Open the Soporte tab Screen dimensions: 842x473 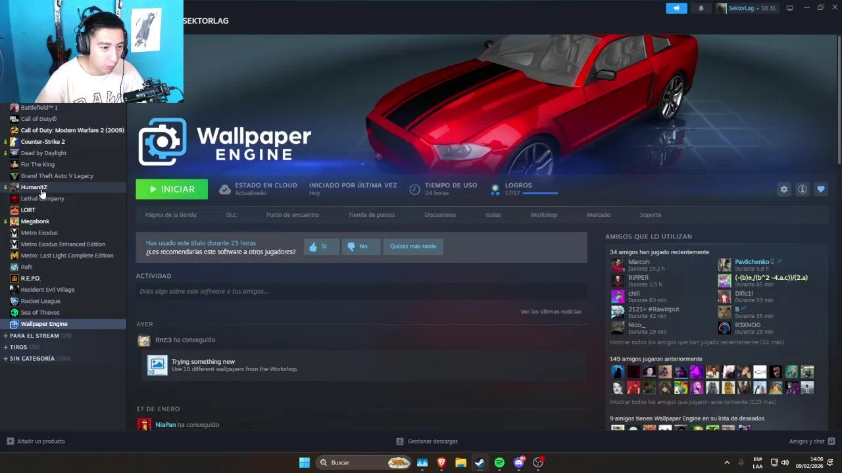point(651,215)
